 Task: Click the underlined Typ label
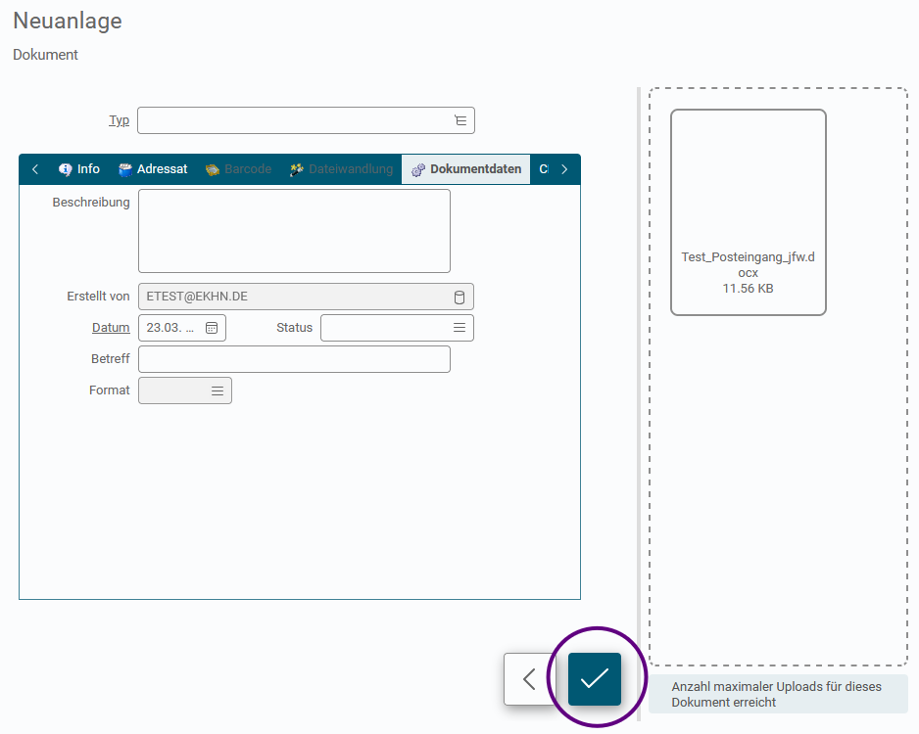pos(119,120)
